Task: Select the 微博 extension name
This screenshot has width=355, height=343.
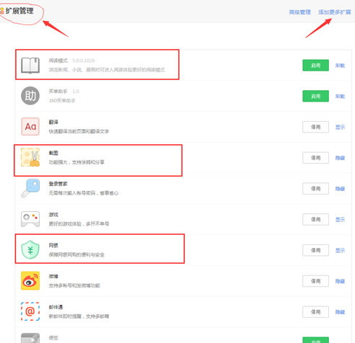Action: click(53, 276)
